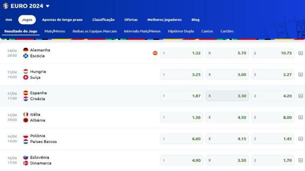Open the Hipótese Dupla market tab

[x=181, y=31]
